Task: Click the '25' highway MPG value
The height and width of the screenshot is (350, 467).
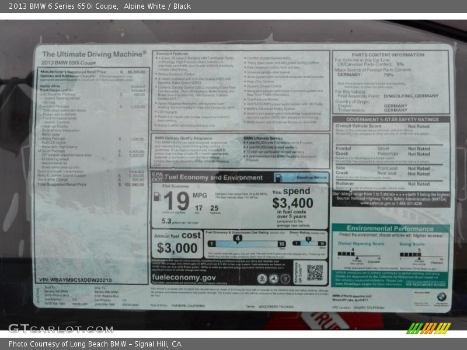Action: [x=214, y=208]
